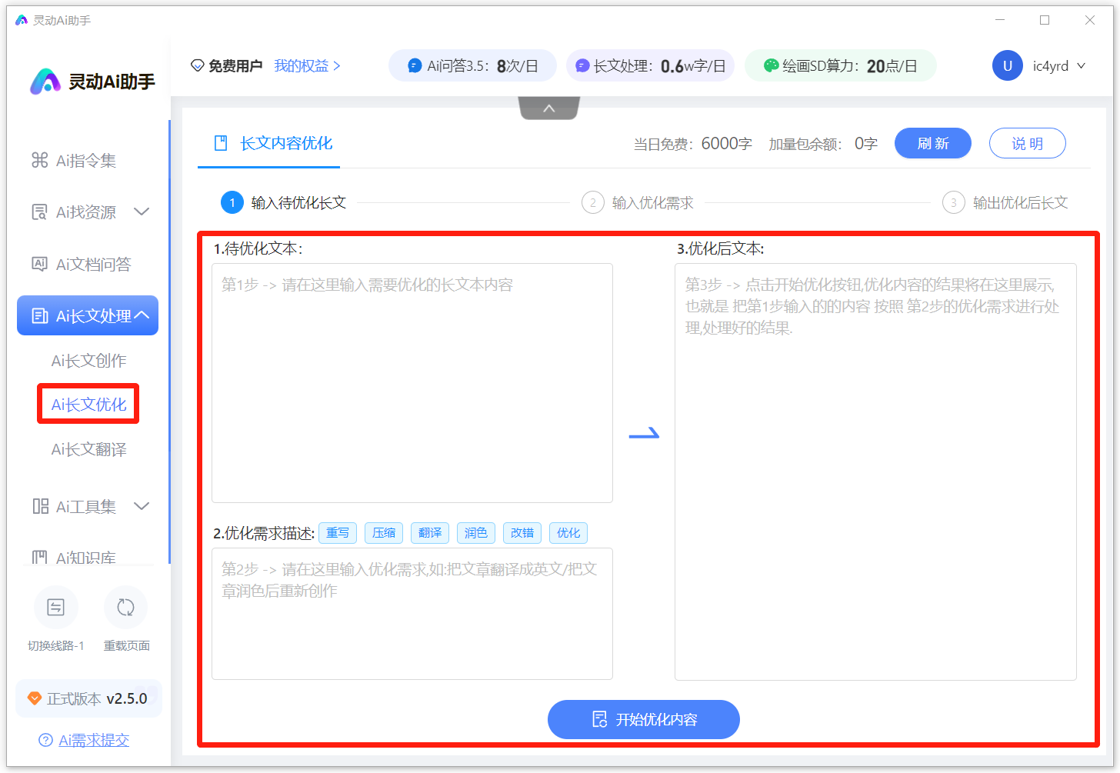Click the user avatar U icon
The width and height of the screenshot is (1120, 773).
click(1007, 65)
